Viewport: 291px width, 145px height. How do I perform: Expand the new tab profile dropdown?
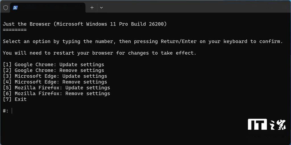point(101,8)
